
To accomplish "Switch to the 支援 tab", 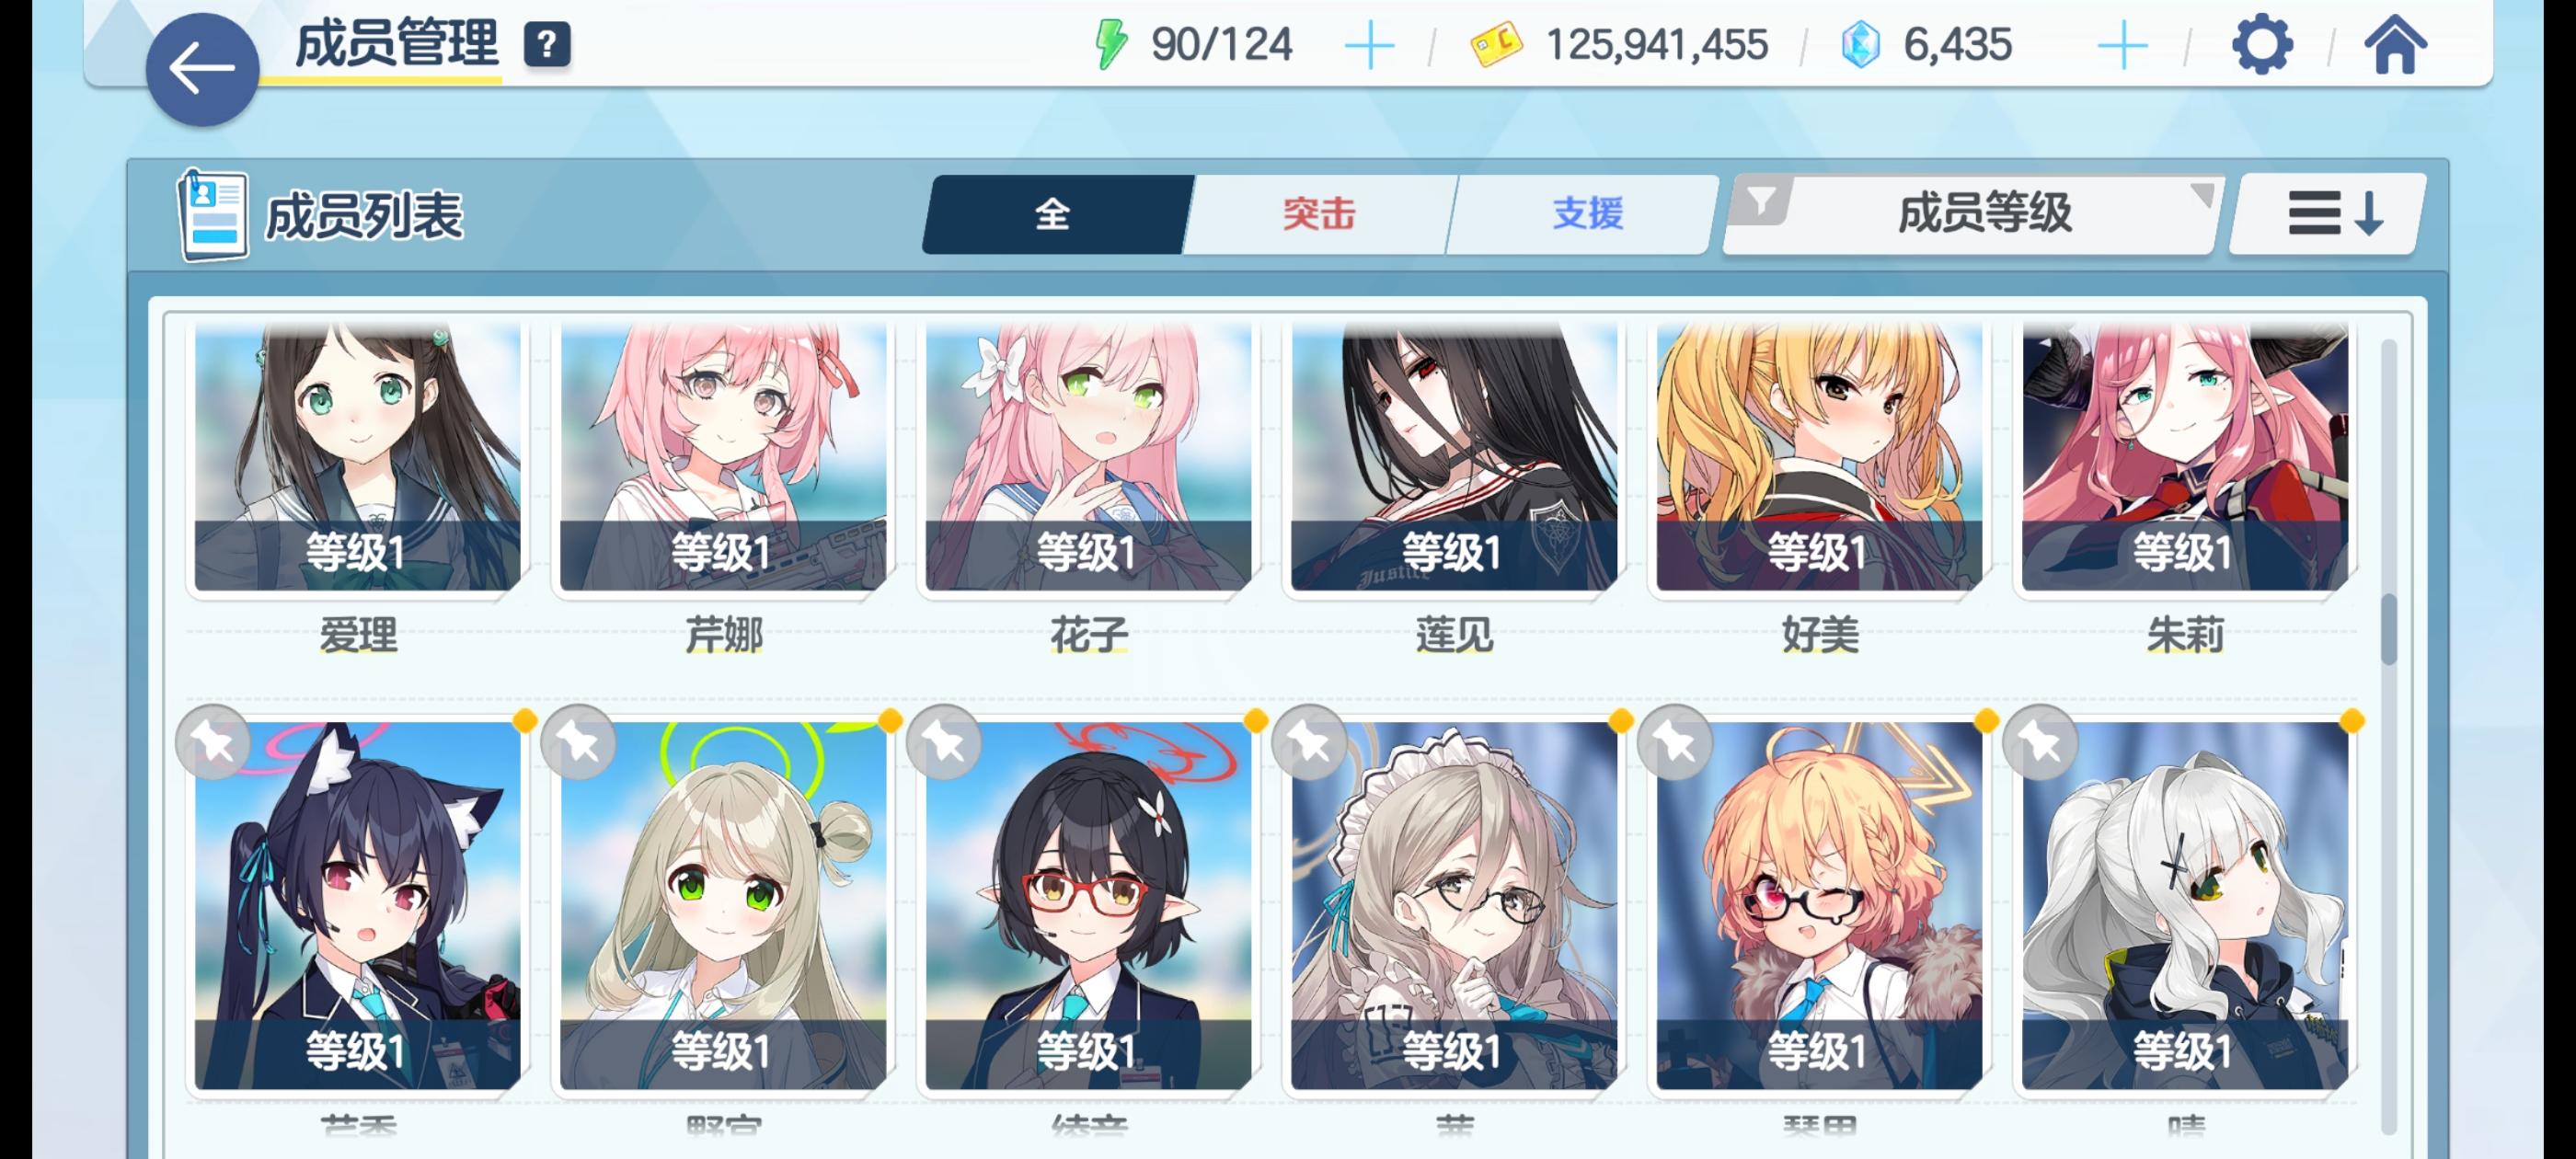I will coord(1586,214).
